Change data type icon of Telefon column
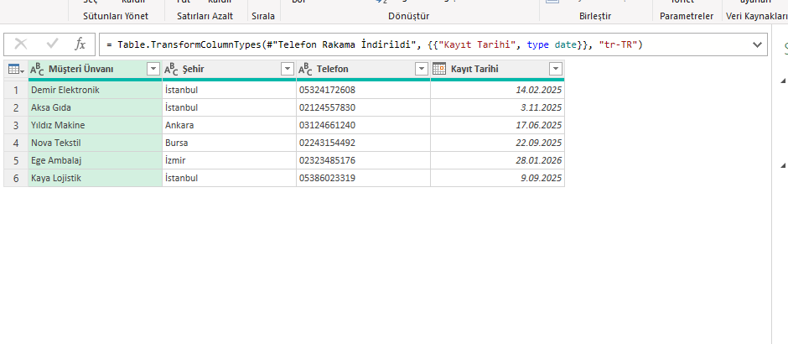This screenshot has height=344, width=788. coord(305,70)
